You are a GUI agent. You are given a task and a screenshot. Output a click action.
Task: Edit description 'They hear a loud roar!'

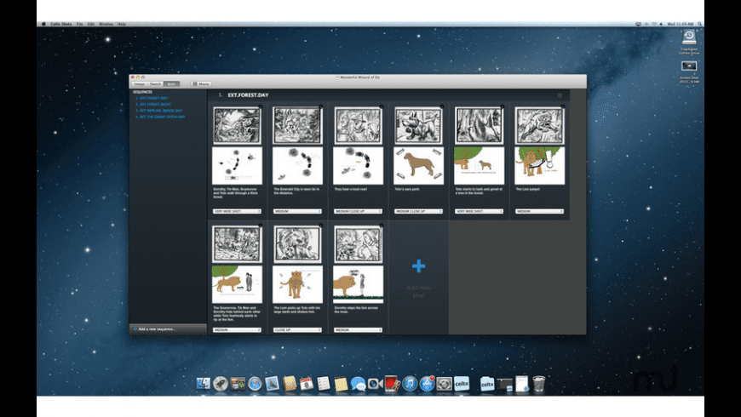click(351, 189)
